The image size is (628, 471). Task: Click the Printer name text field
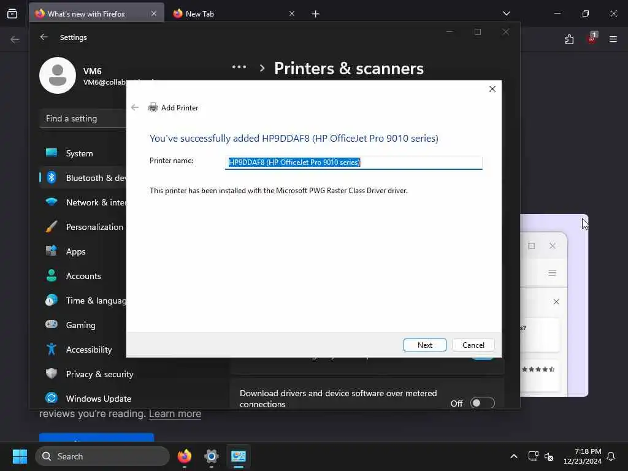[354, 163]
